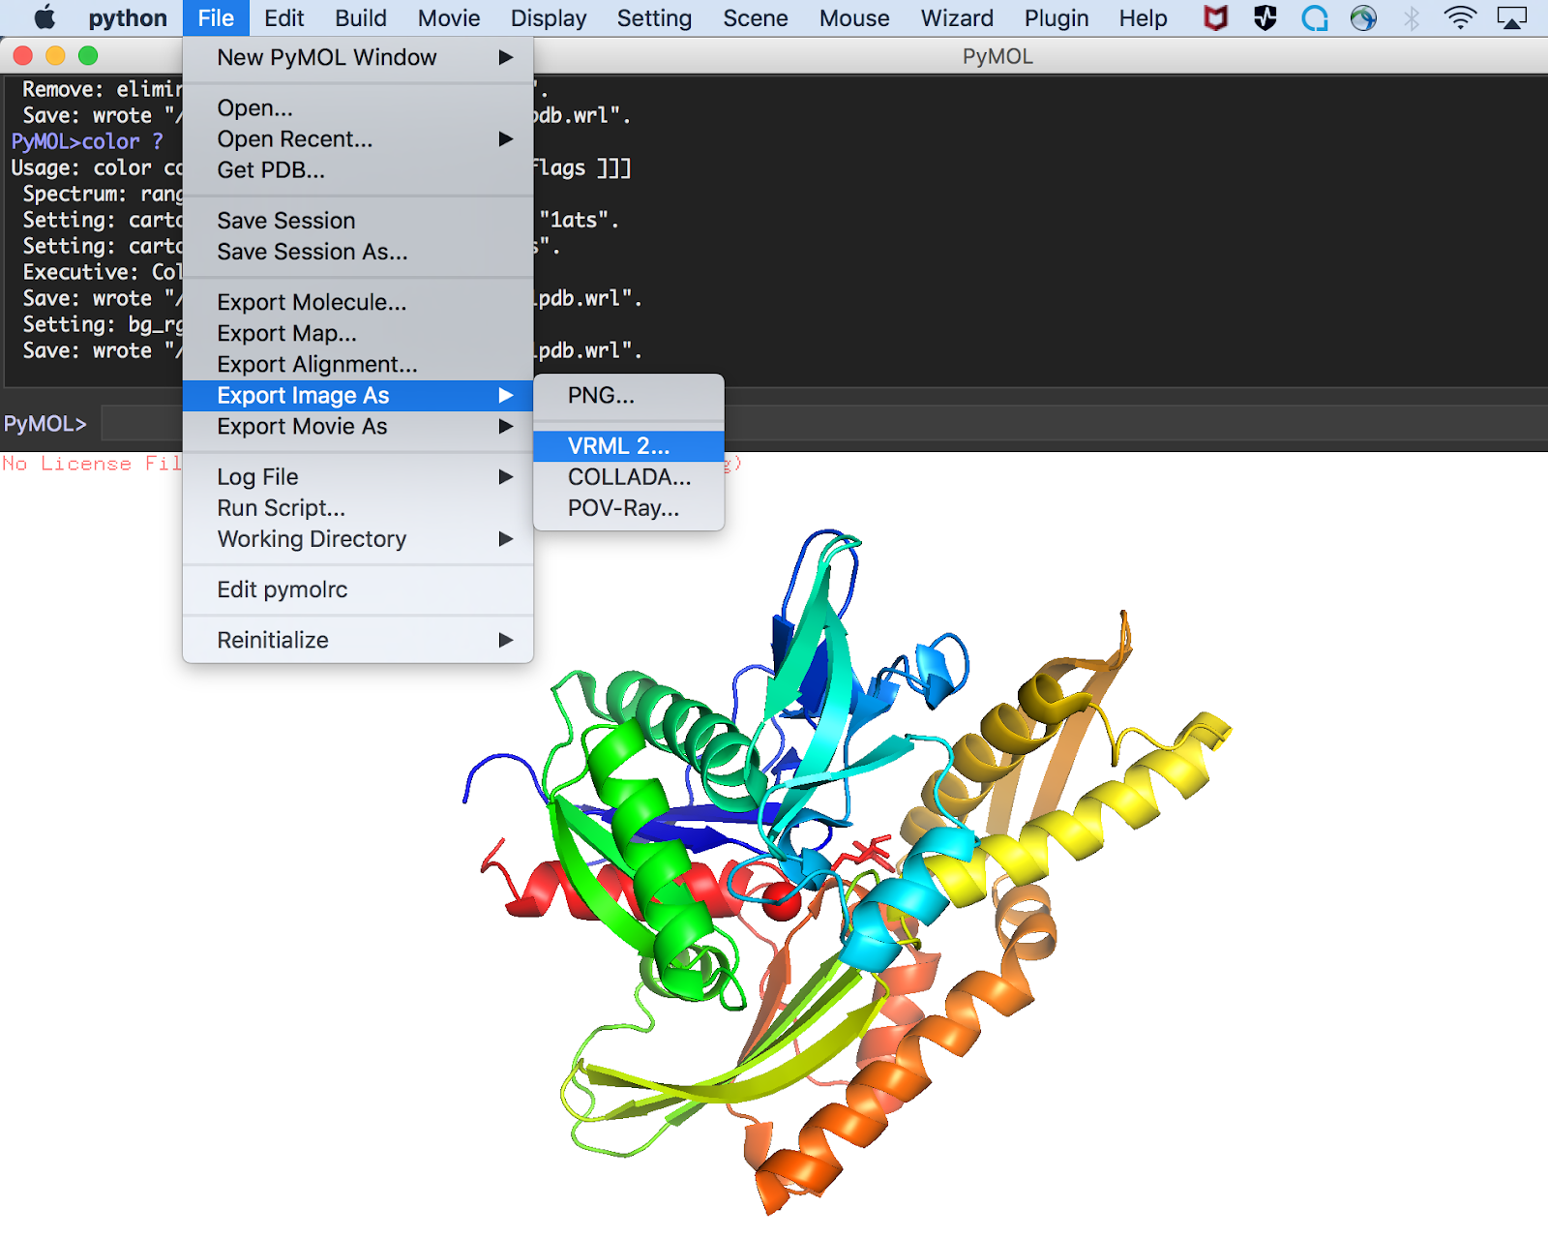The width and height of the screenshot is (1548, 1239).
Task: Expand the Open Recent submenu arrow
Action: click(505, 139)
